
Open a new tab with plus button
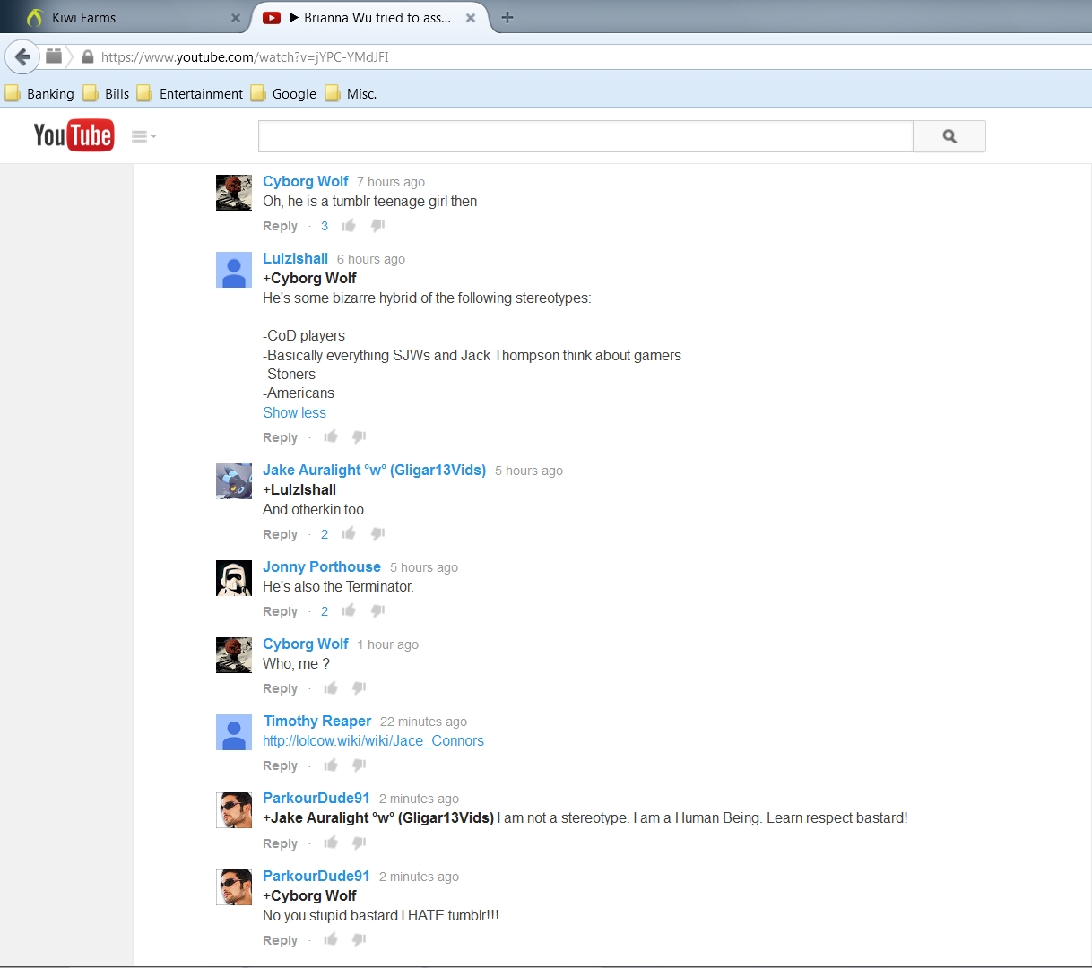[x=507, y=17]
